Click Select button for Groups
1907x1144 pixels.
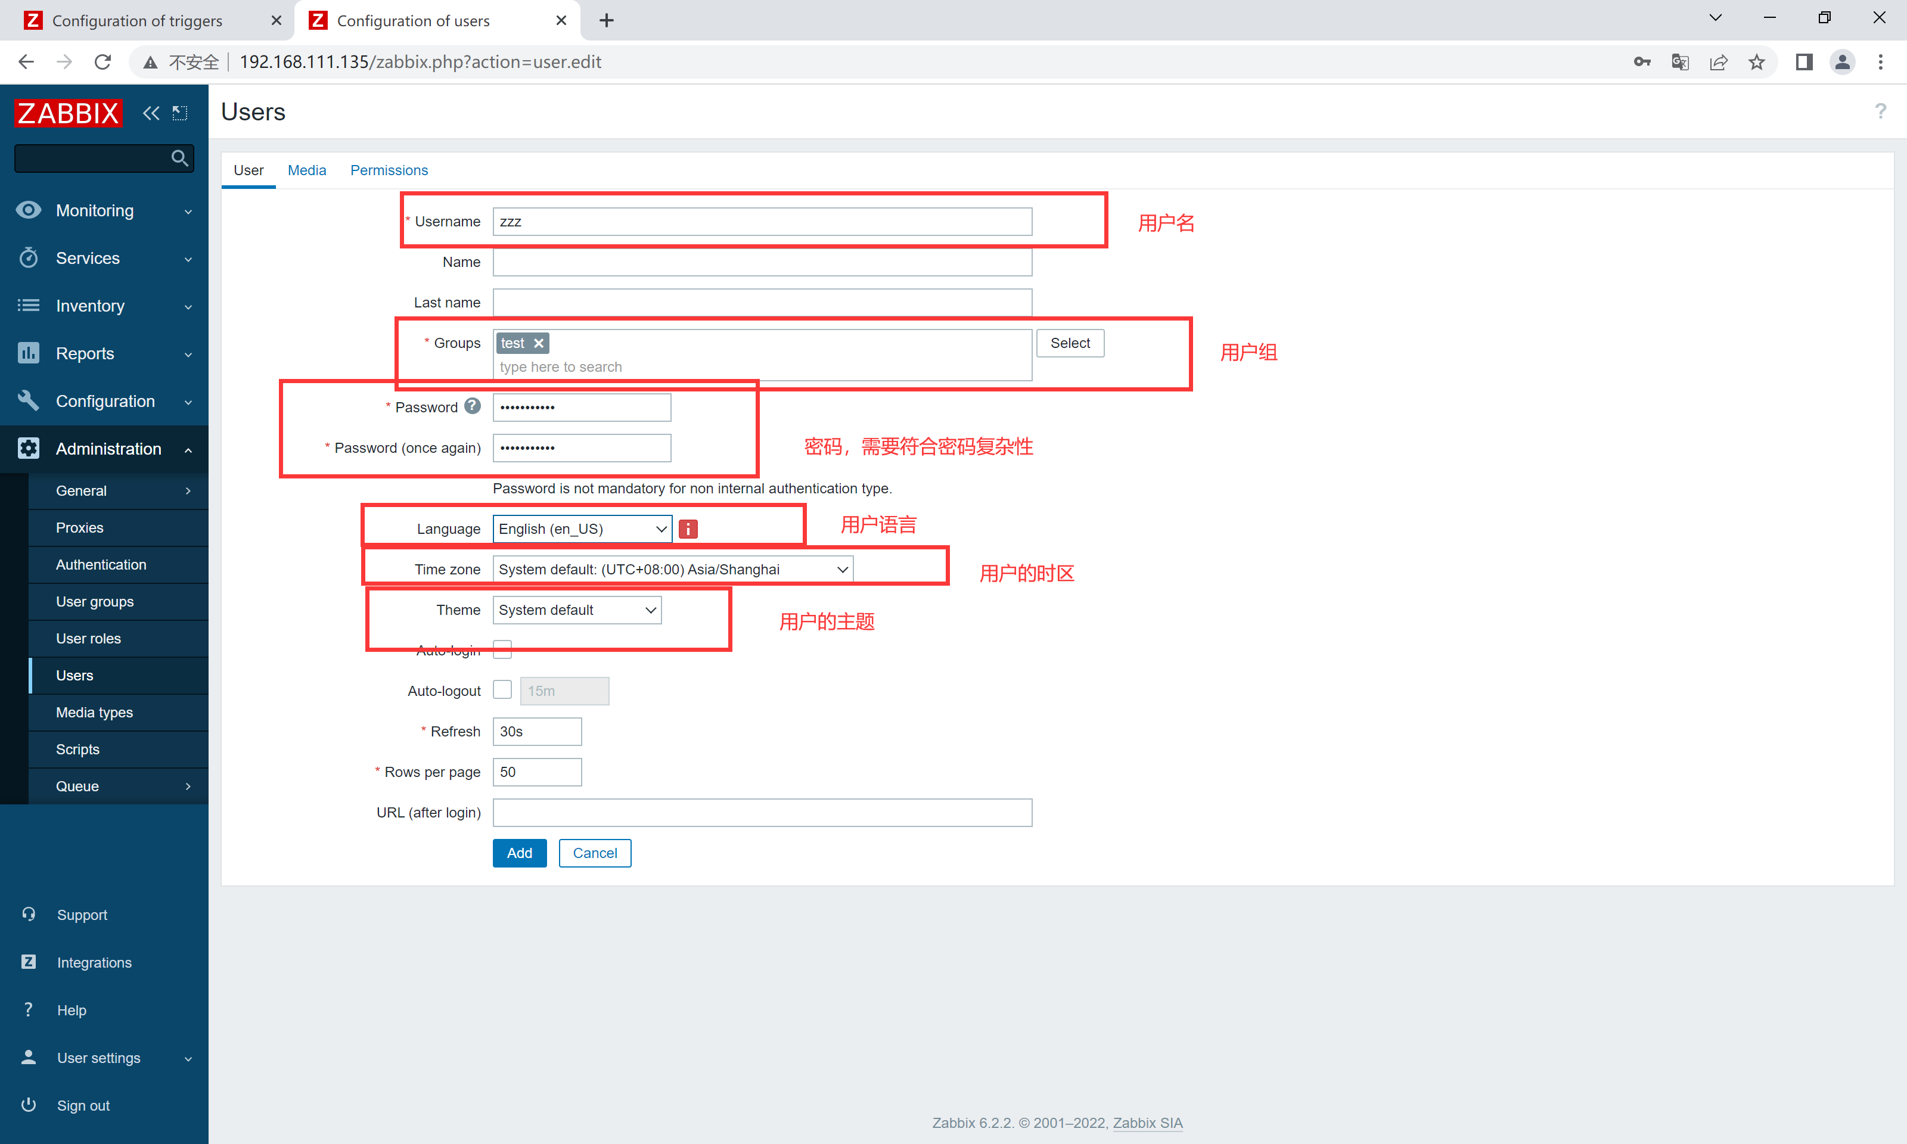point(1070,343)
